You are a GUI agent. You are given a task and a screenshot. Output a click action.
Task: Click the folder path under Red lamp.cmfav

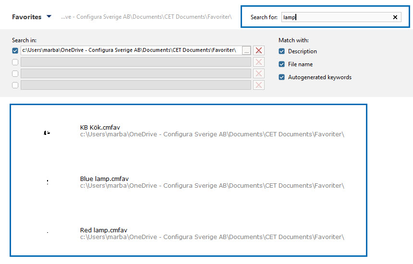point(212,237)
